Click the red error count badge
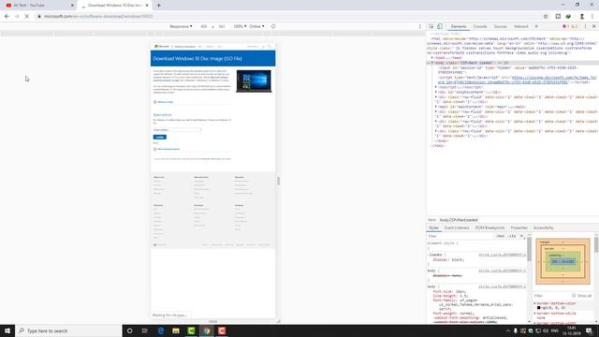This screenshot has width=599, height=337. [565, 26]
